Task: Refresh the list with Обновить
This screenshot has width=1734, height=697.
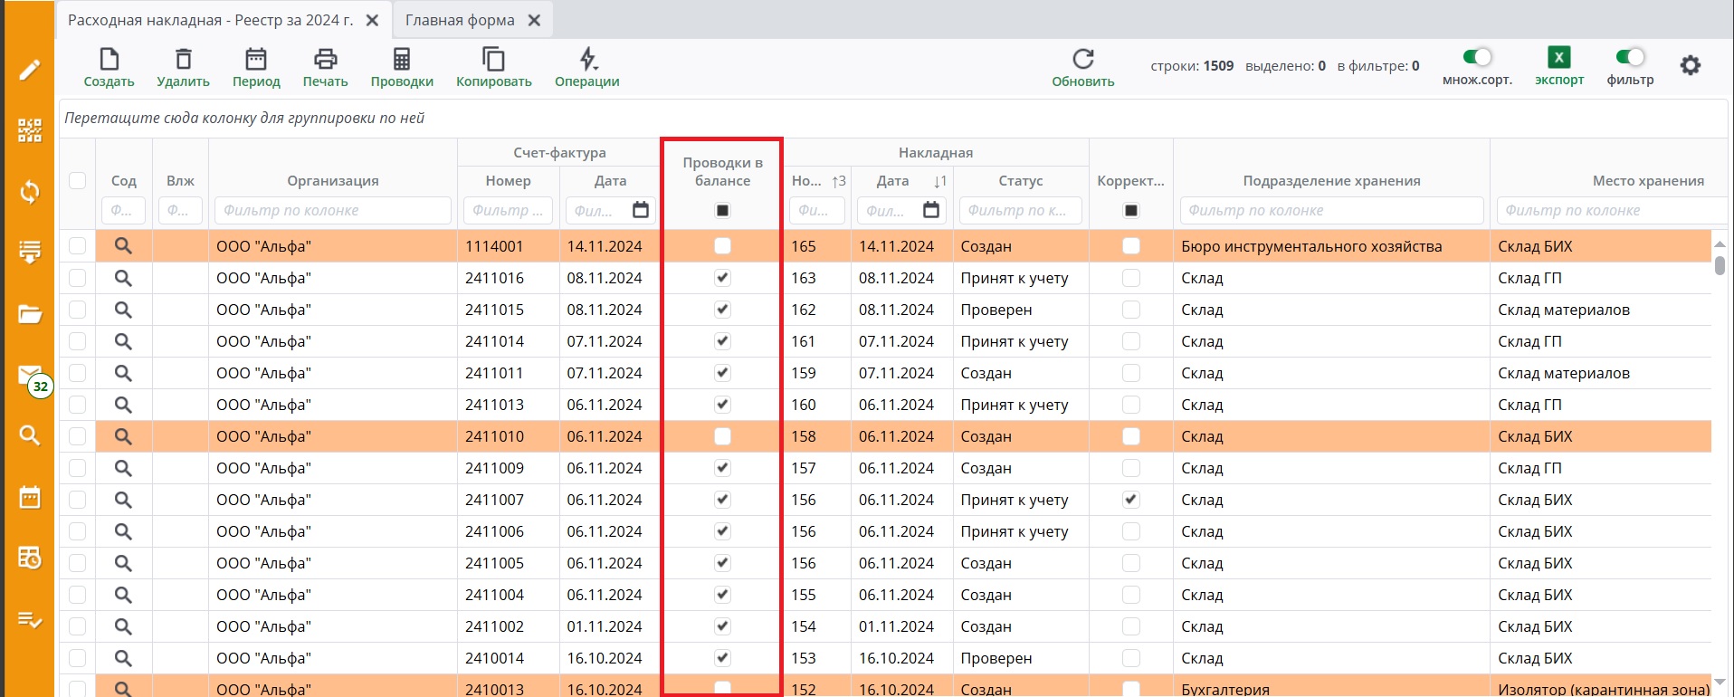Action: tap(1082, 61)
